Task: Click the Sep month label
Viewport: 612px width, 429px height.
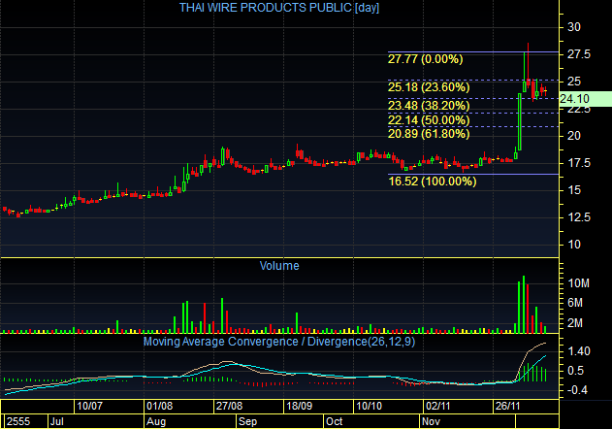Action: click(x=248, y=421)
